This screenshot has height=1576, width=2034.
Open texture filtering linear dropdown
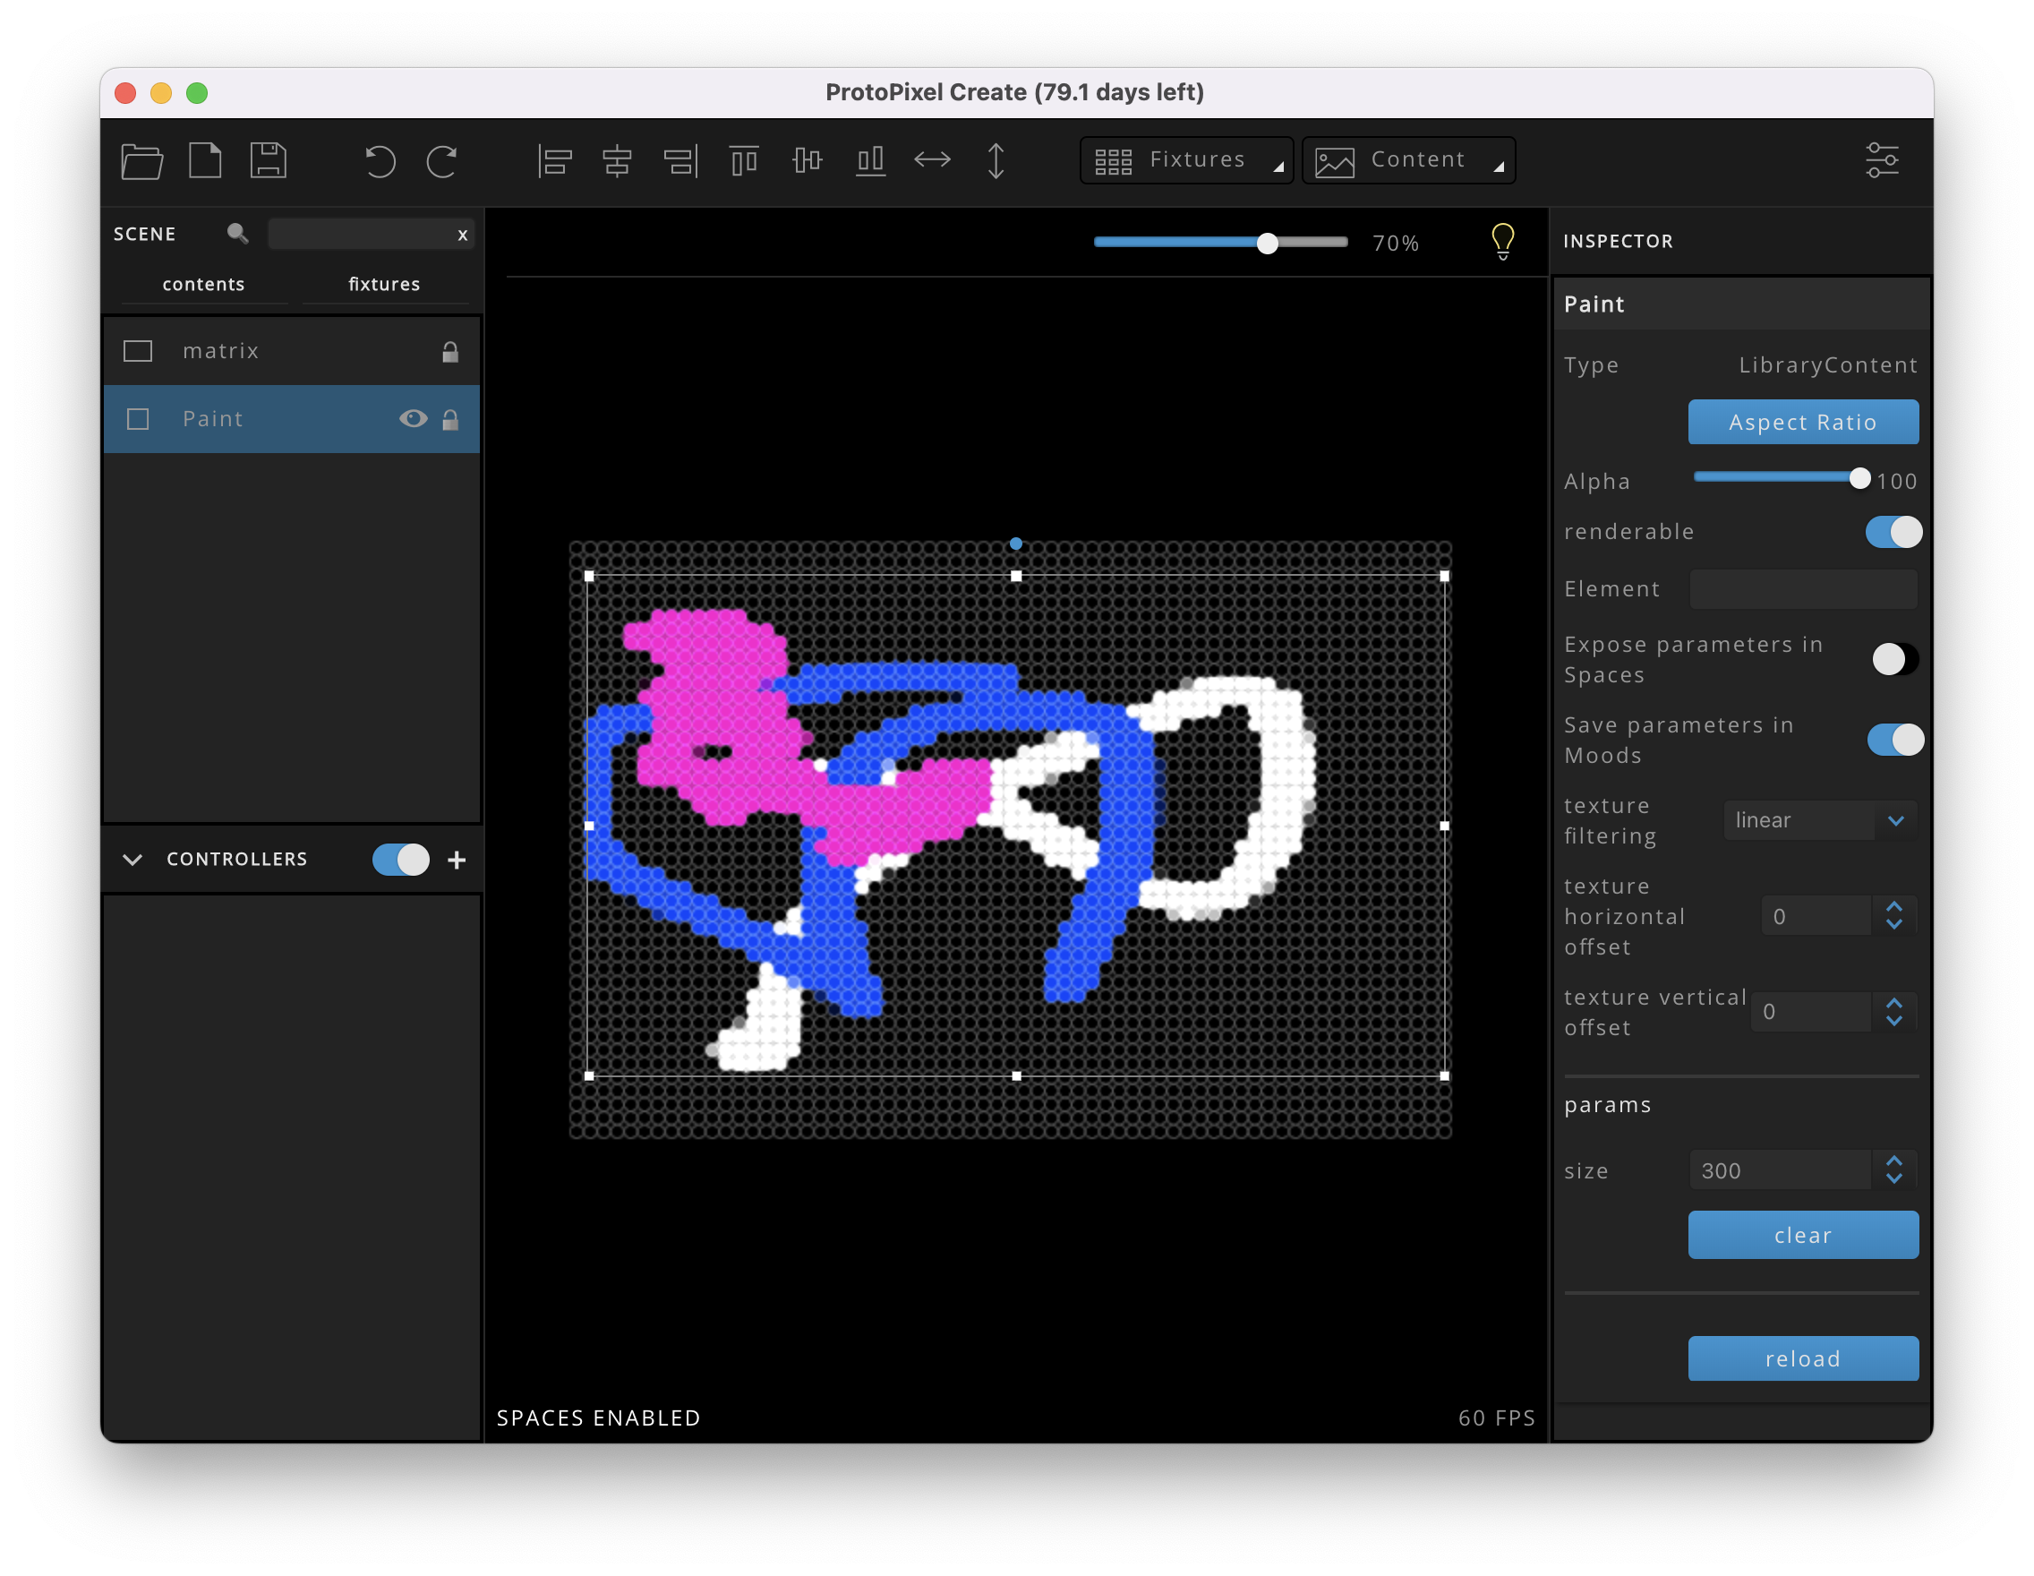[x=1820, y=820]
